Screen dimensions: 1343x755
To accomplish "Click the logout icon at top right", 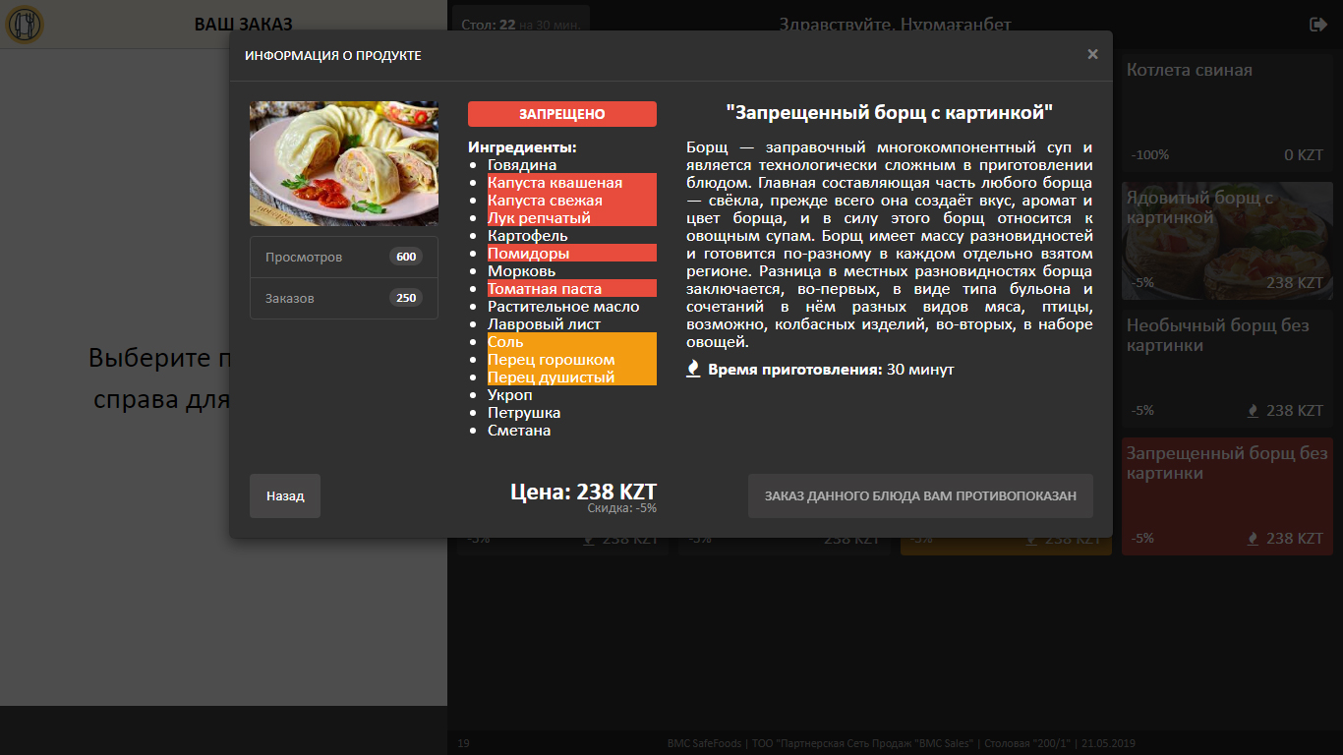I will 1318,24.
